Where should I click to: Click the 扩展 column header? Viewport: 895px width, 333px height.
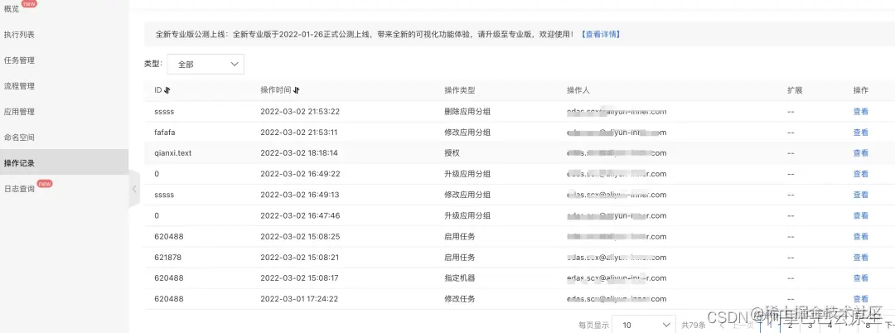795,90
